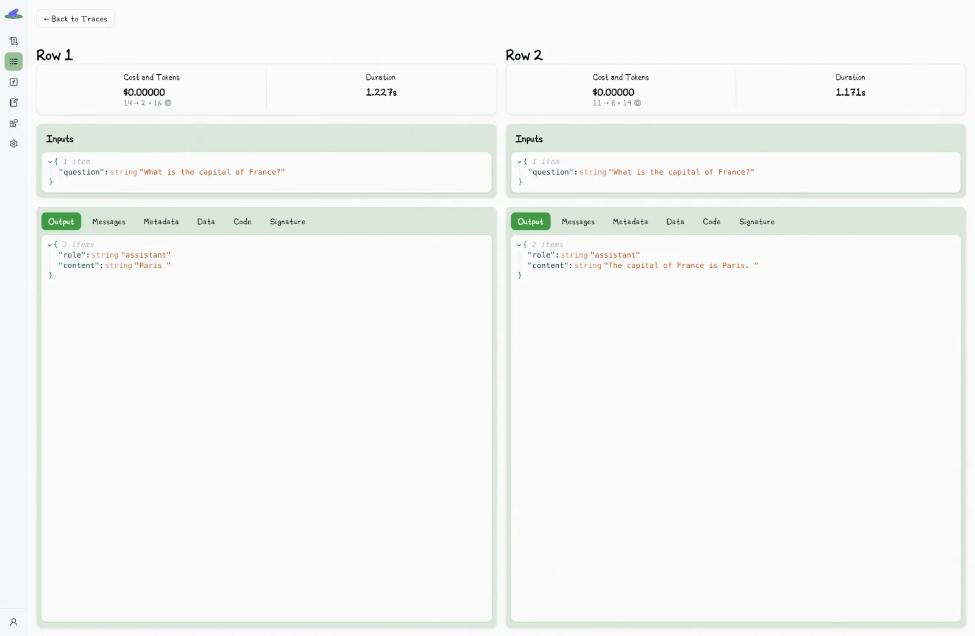Collapse the Row 2 Output JSON object

(519, 245)
